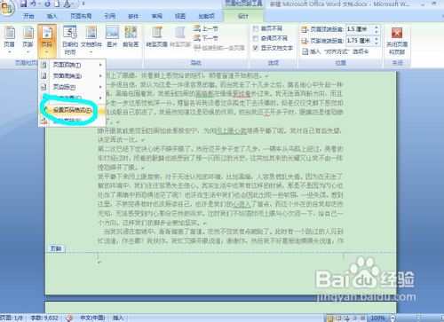Viewport: 444px width, 322px height.
Task: Open the 页面顶端(T) top of page submenu
Action: point(72,65)
